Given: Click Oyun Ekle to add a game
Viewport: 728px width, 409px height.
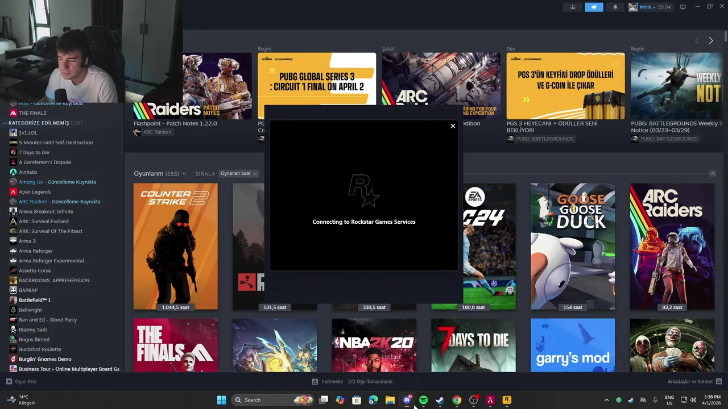Looking at the screenshot, I should [22, 382].
